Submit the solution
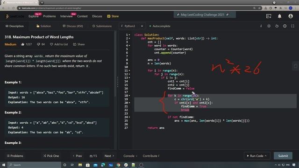 coord(283,156)
